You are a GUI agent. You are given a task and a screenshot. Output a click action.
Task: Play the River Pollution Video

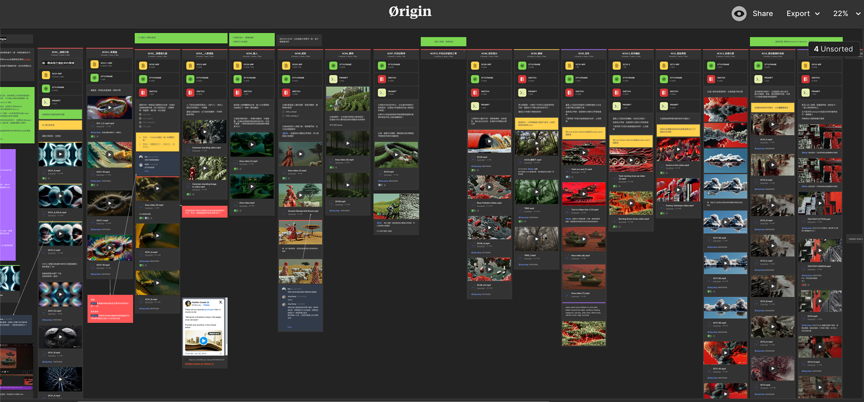(490, 187)
